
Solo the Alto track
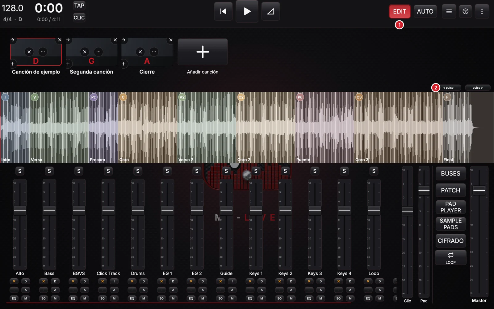click(x=20, y=171)
